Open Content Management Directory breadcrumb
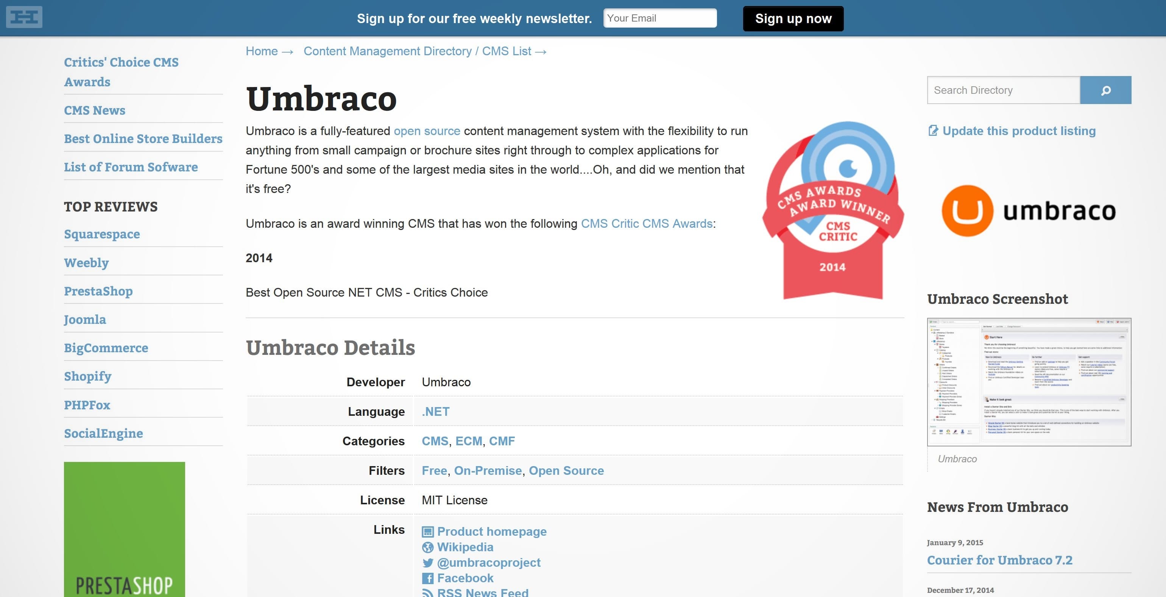 coord(417,51)
